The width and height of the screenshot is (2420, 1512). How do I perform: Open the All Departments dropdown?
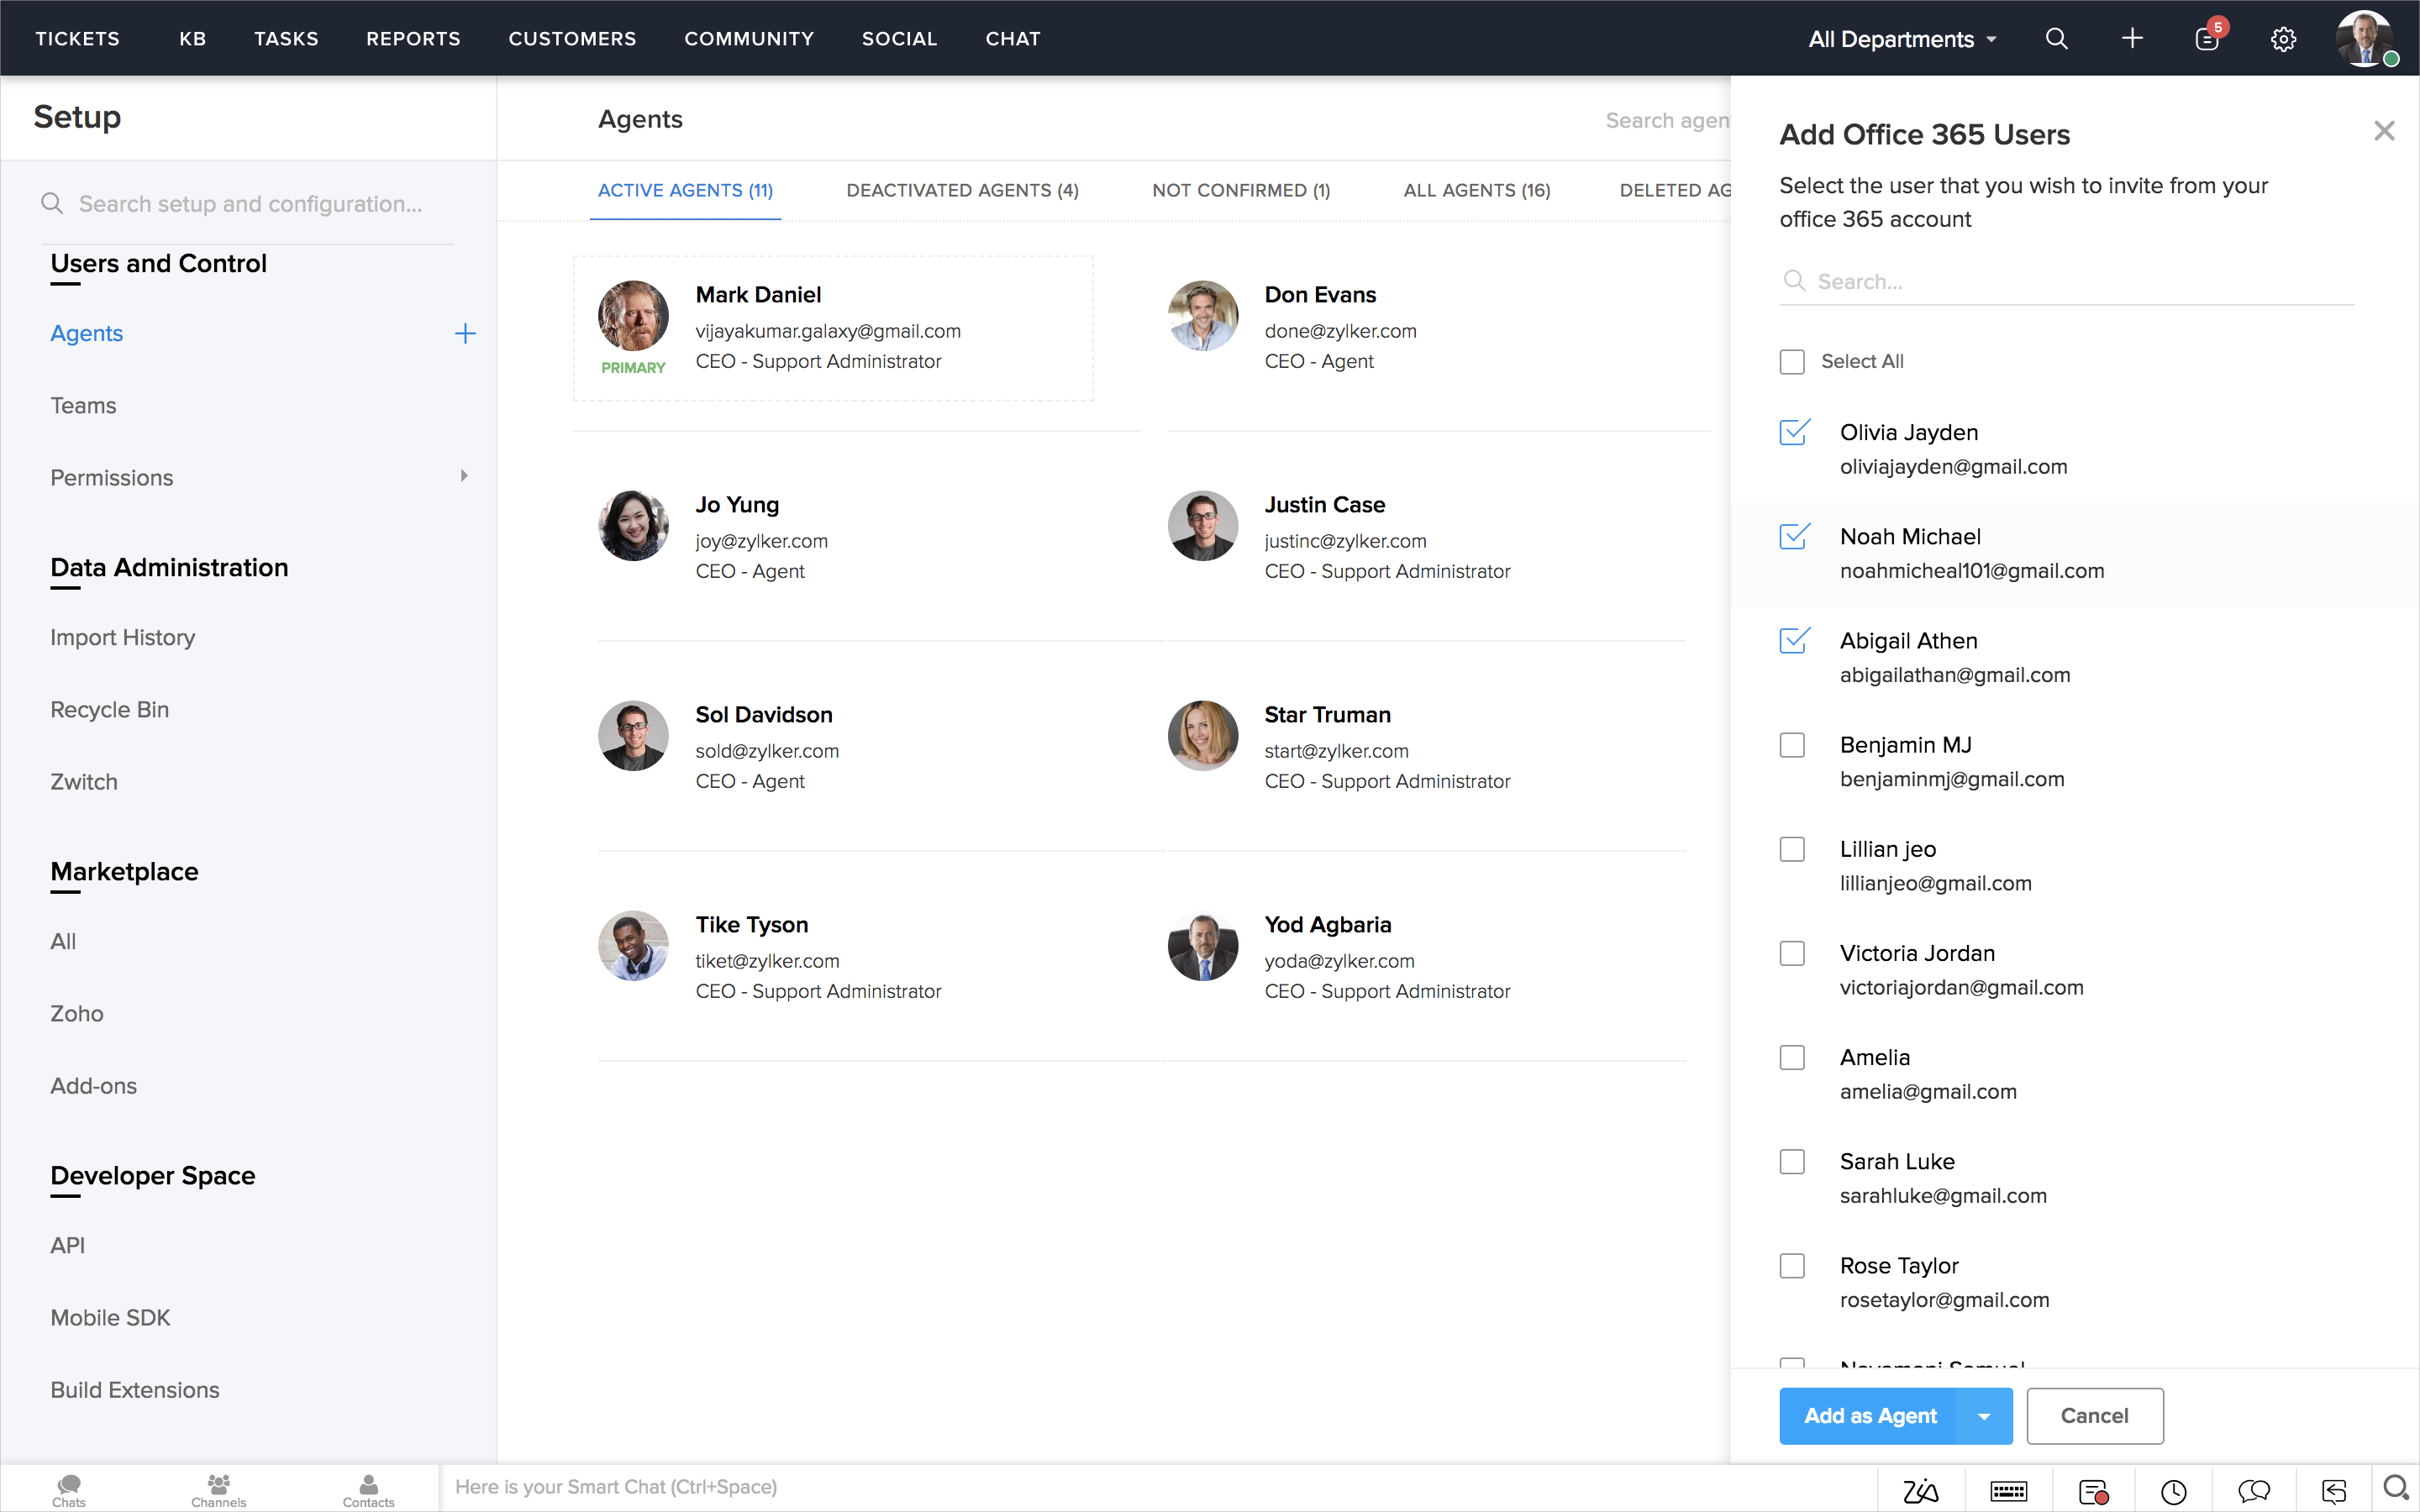[x=1901, y=39]
